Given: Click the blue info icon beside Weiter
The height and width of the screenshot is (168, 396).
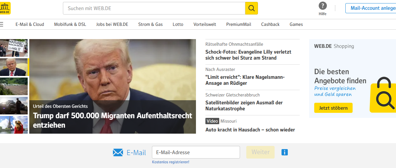Looking at the screenshot, I should click(285, 153).
